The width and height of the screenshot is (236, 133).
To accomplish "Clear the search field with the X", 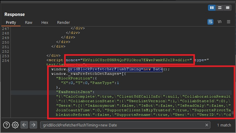I will pos(207,125).
